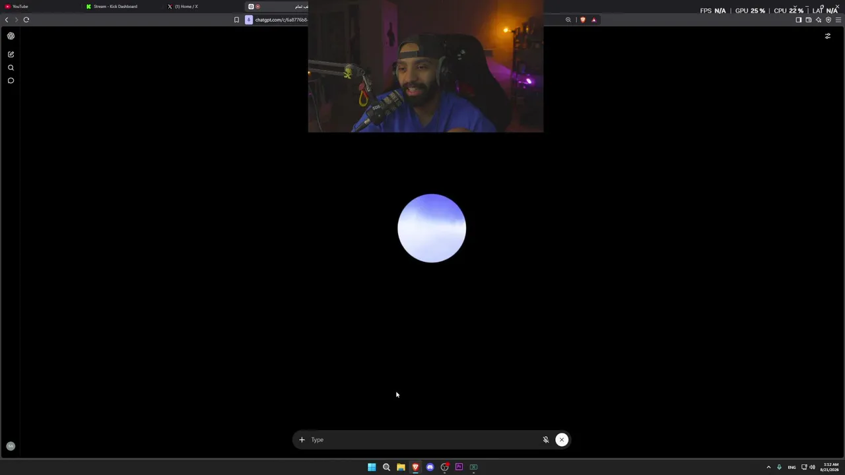Open the browser hamburger menu
Viewport: 845px width, 475px height.
838,20
